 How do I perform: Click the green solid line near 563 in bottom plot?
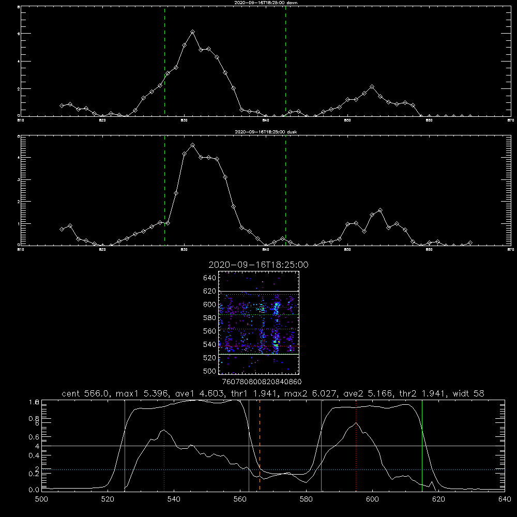pos(249,445)
